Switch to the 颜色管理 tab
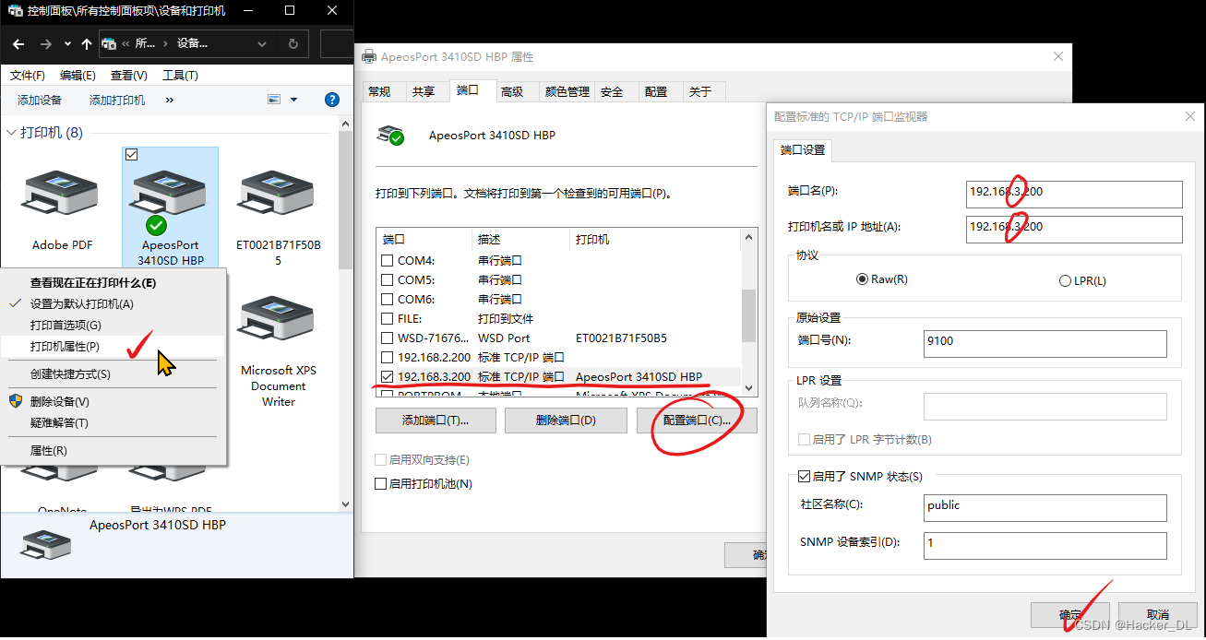The image size is (1206, 640). [x=567, y=91]
